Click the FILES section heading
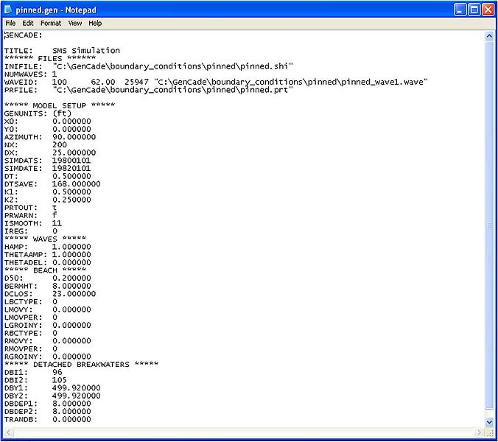The height and width of the screenshot is (442, 498). pyautogui.click(x=50, y=58)
